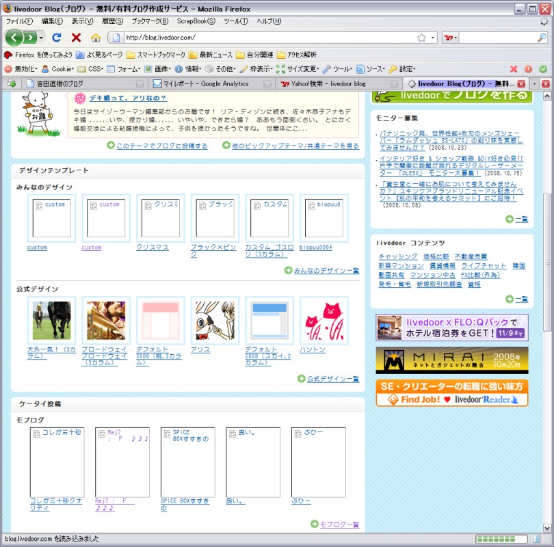Open the モブログ一覧 link
Image resolution: width=554 pixels, height=547 pixels.
[339, 524]
